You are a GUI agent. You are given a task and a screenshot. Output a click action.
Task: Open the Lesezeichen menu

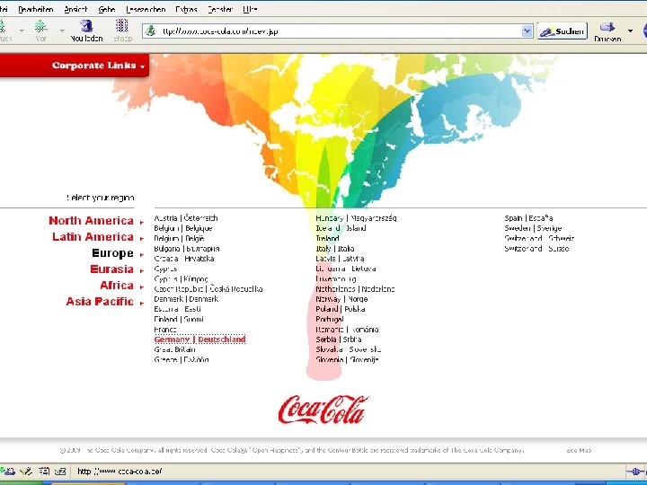click(x=146, y=9)
